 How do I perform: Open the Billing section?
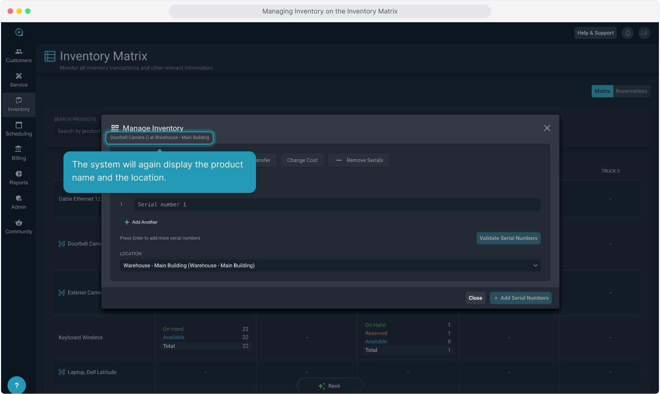point(19,153)
